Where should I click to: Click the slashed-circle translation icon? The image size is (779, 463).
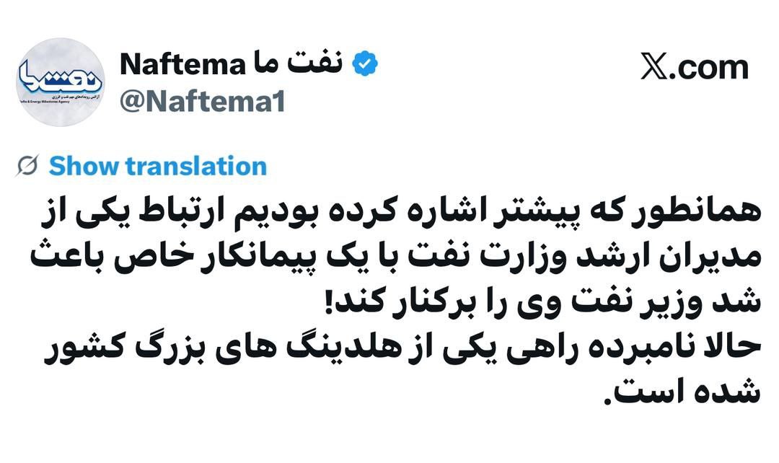pyautogui.click(x=27, y=167)
